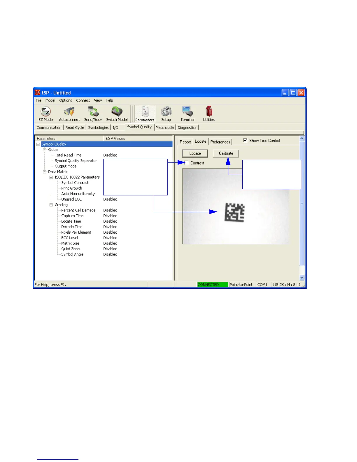Click the Parameters column header
The image size is (357, 462).
pos(69,139)
